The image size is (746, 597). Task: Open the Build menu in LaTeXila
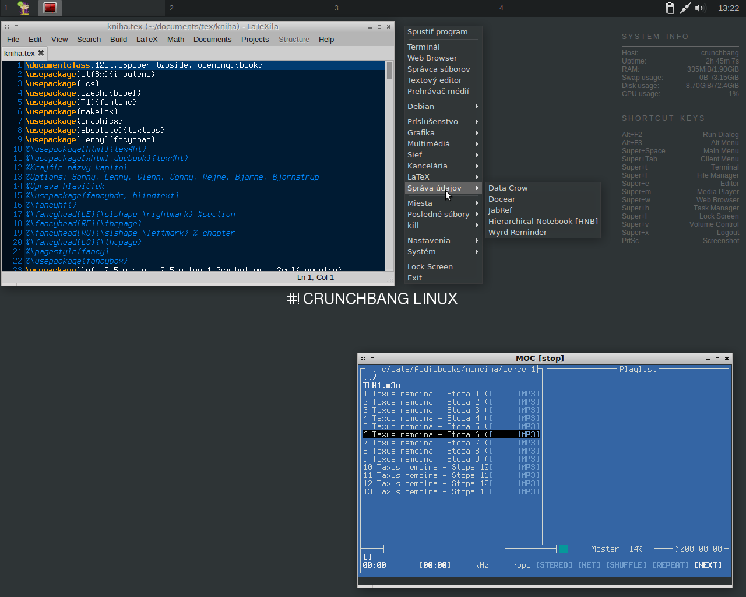[118, 40]
